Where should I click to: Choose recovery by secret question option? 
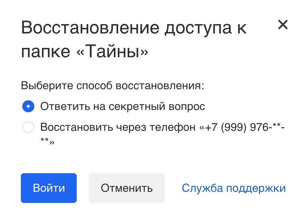pyautogui.click(x=28, y=106)
